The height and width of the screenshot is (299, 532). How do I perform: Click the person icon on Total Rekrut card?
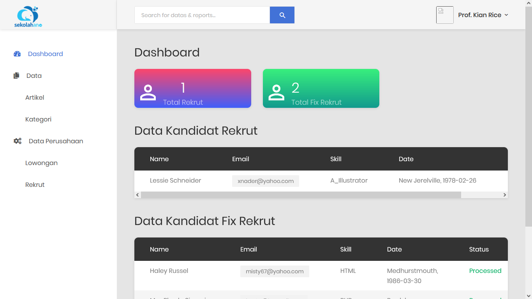click(x=148, y=93)
